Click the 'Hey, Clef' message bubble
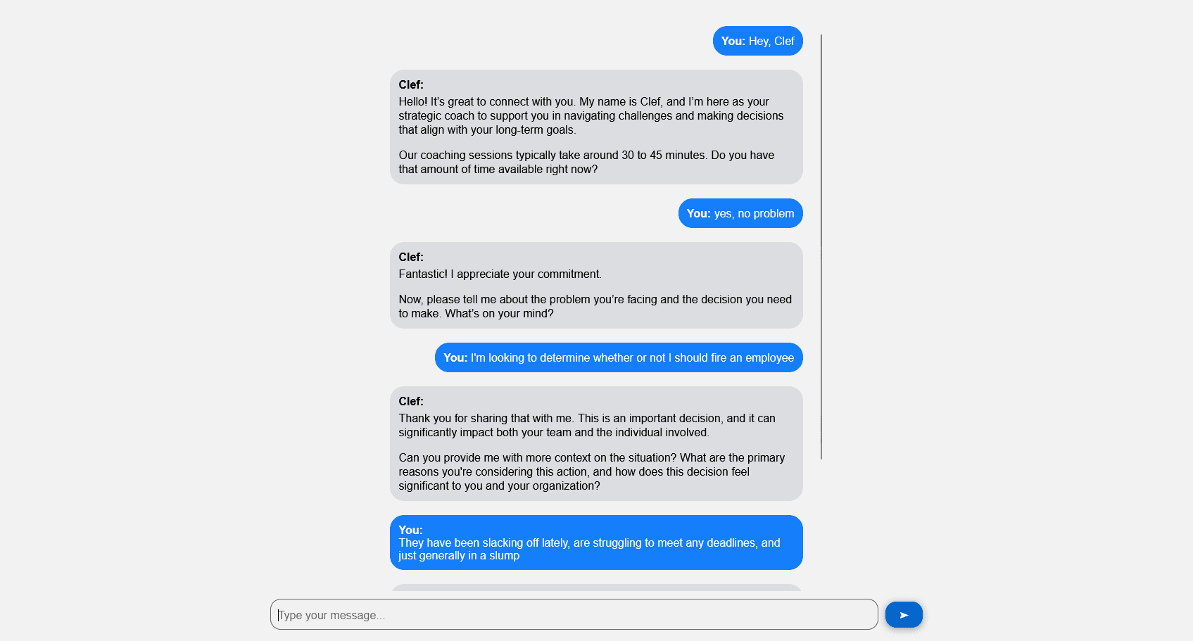This screenshot has width=1193, height=641. tap(757, 41)
